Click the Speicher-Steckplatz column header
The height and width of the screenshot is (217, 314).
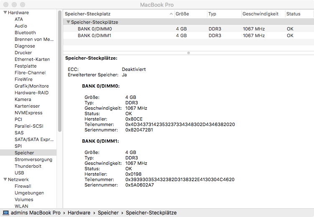click(x=119, y=14)
